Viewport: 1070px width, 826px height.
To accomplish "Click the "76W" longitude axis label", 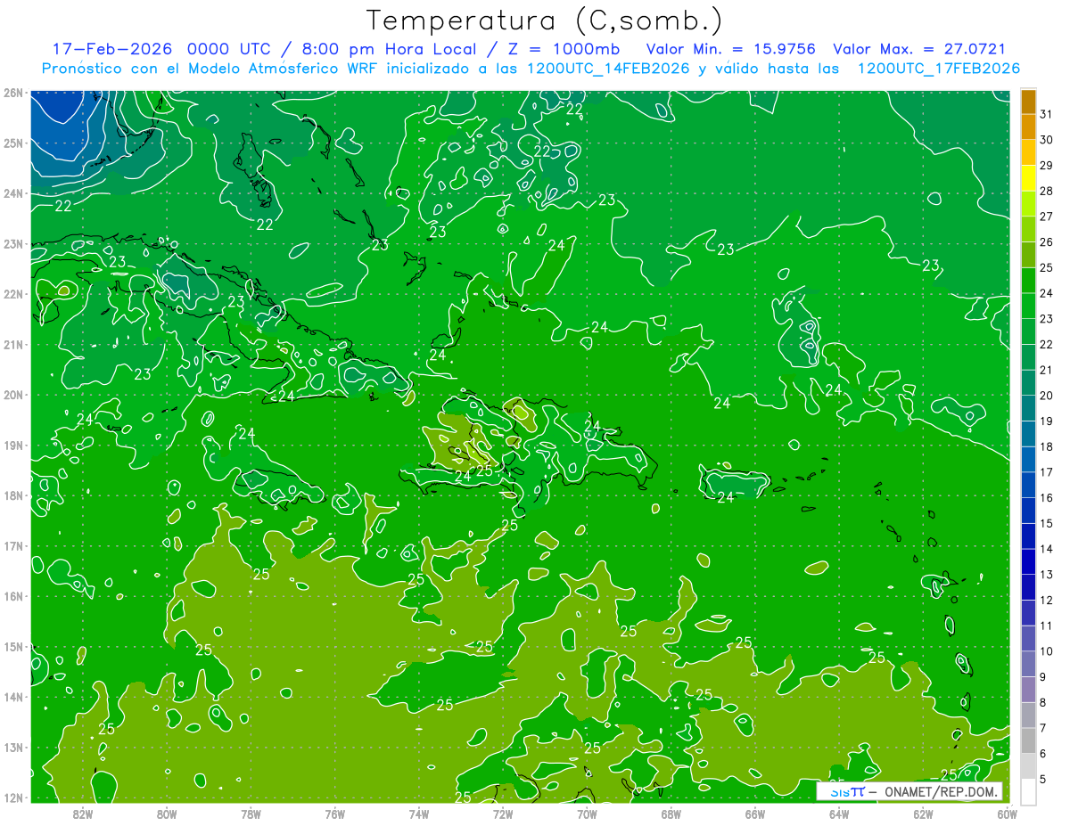I will pos(335,814).
